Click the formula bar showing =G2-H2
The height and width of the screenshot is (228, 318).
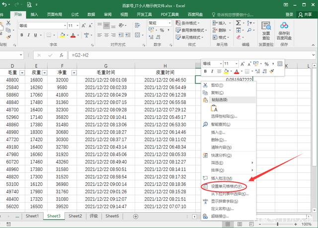(124, 55)
